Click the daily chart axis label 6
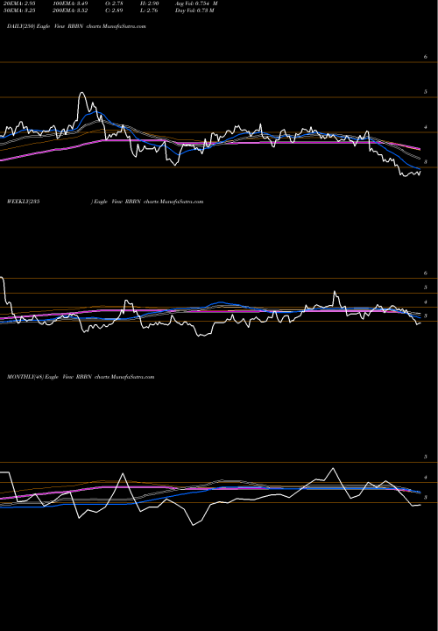The height and width of the screenshot is (631, 438). [x=426, y=57]
